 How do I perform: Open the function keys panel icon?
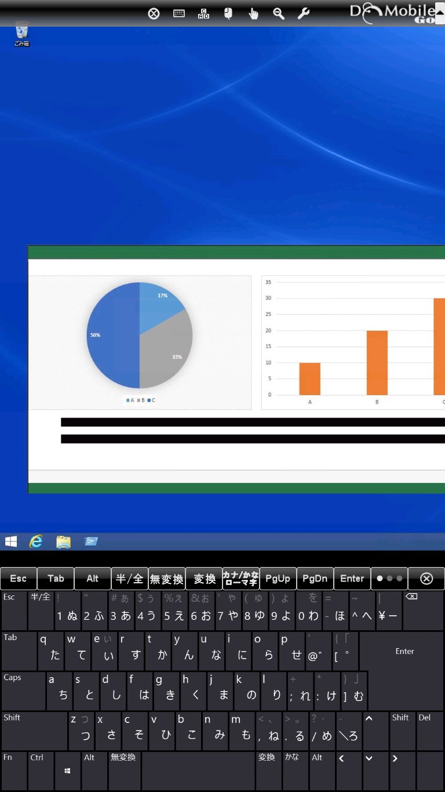(x=203, y=13)
